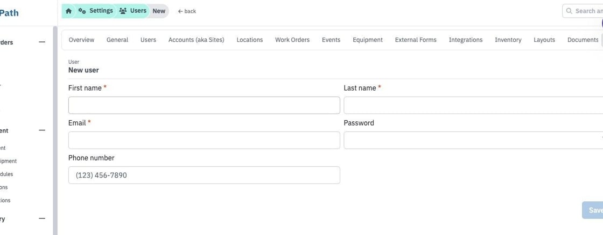This screenshot has width=603, height=235.
Task: Open the Equipment tab
Action: pos(368,40)
